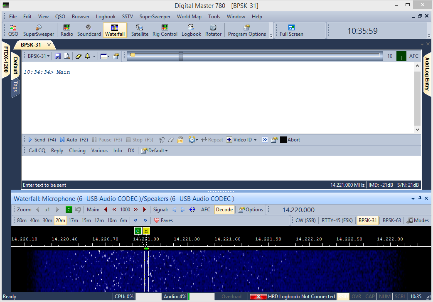This screenshot has height=302, width=433.
Task: Open waterfall Options
Action: 251,210
